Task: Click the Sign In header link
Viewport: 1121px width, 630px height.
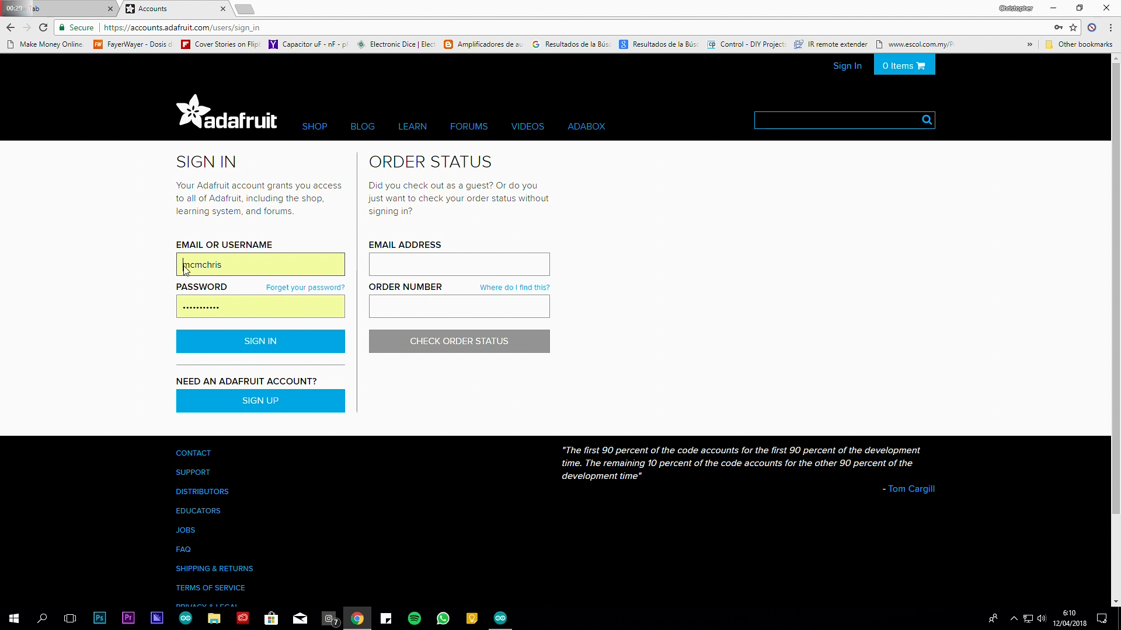Action: (847, 66)
